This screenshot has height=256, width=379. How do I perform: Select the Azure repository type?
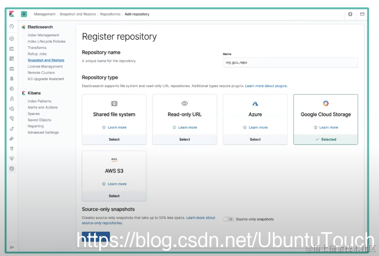255,139
